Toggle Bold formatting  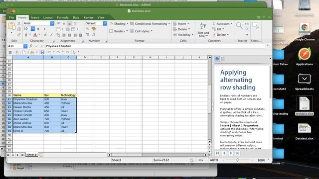(38, 29)
